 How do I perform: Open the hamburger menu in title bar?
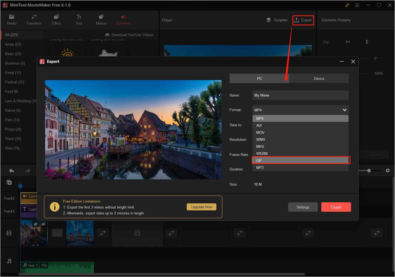tap(357, 5)
